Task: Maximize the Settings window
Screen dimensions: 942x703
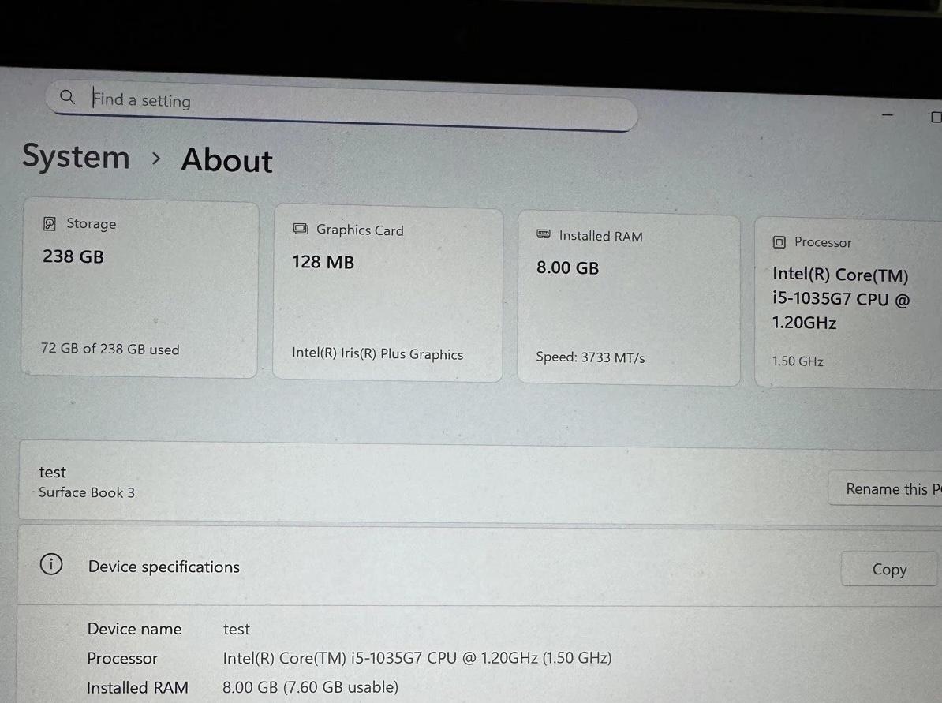Action: 936,117
